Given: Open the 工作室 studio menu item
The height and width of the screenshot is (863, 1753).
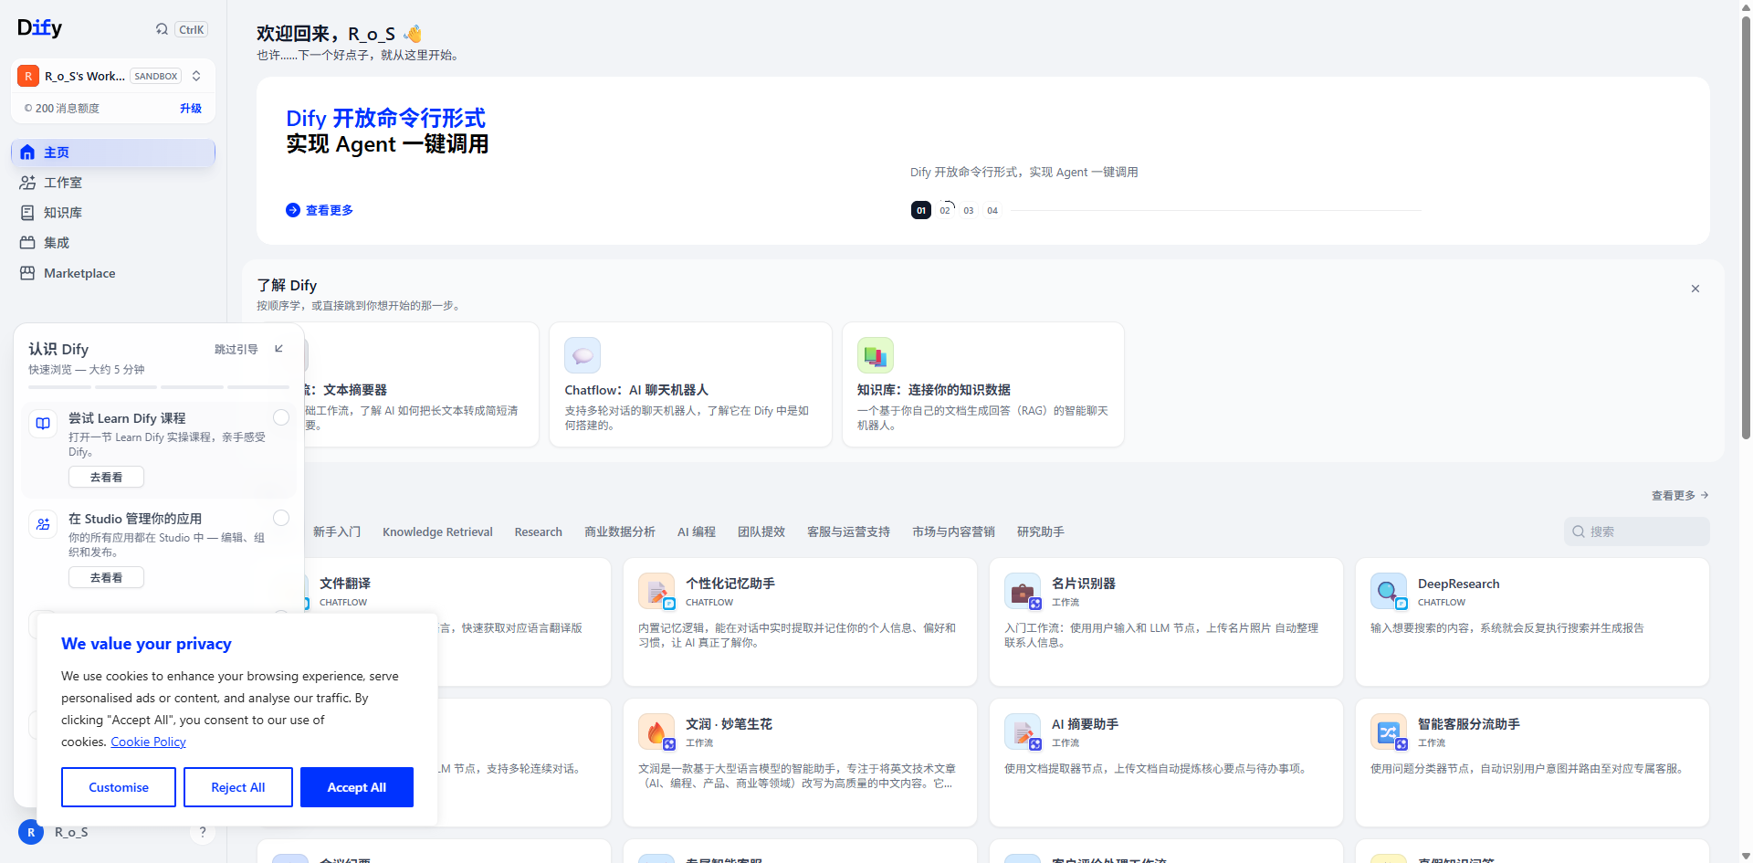Looking at the screenshot, I should click(x=113, y=183).
